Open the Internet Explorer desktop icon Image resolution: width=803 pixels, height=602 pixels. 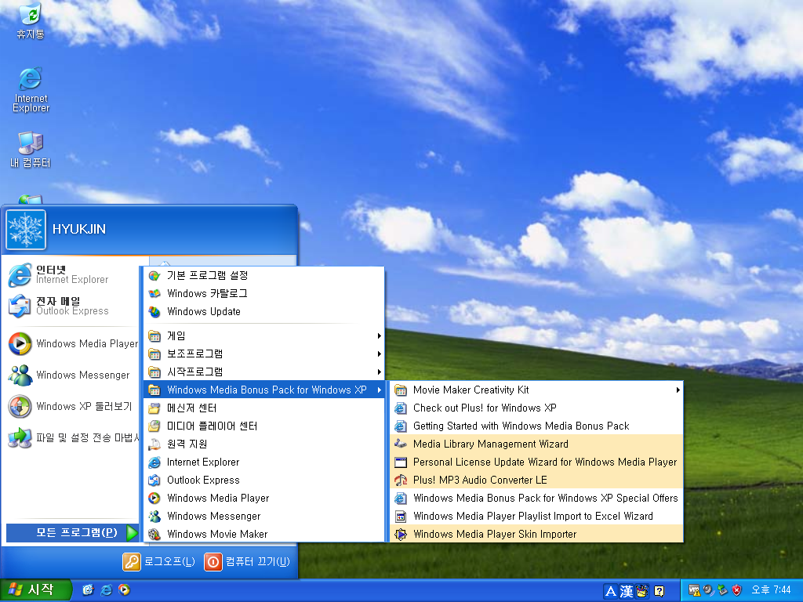click(x=31, y=90)
